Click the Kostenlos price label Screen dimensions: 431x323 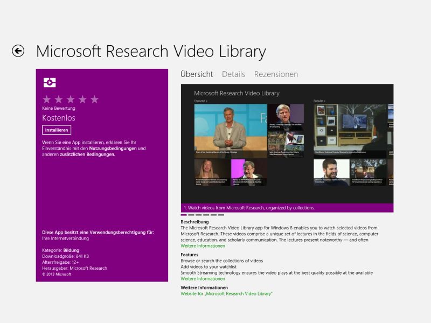(x=59, y=118)
